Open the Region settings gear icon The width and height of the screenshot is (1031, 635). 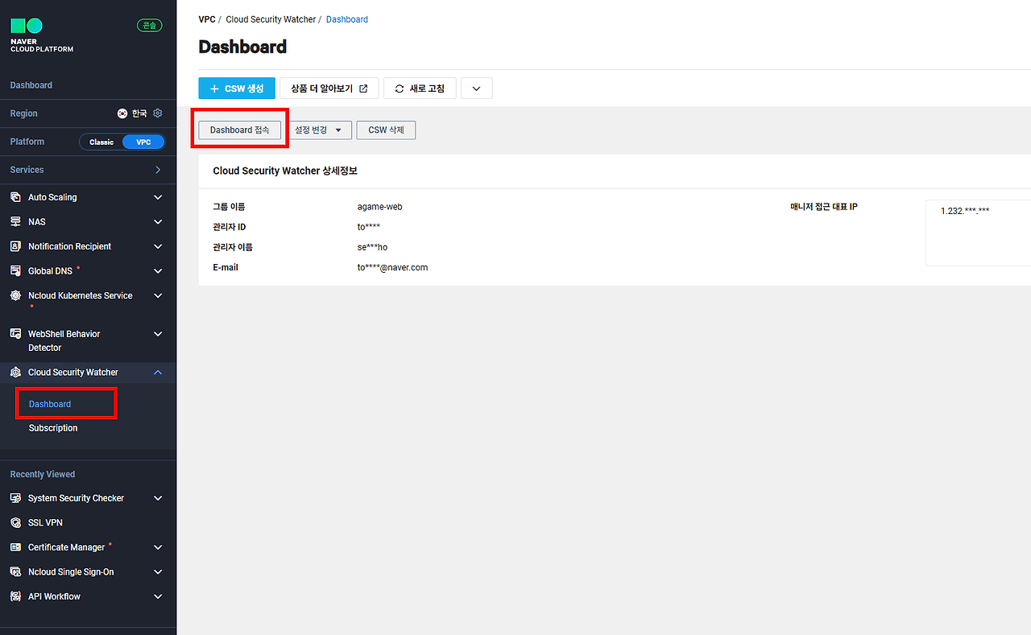tap(158, 113)
